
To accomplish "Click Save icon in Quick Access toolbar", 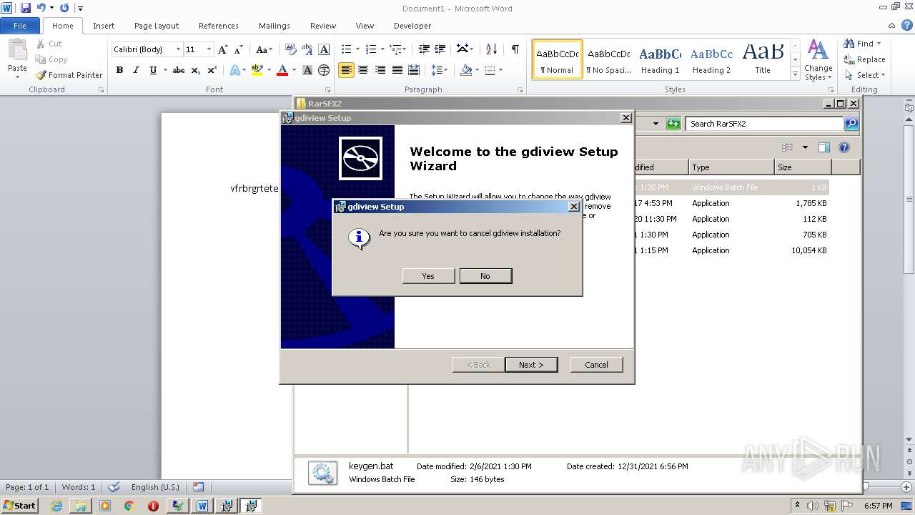I will (26, 8).
